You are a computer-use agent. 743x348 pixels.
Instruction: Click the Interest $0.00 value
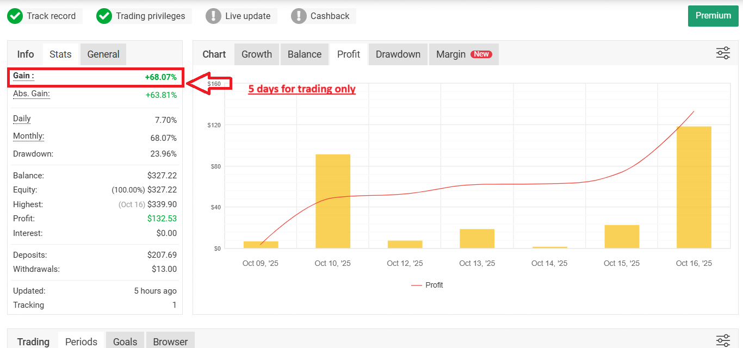click(x=166, y=233)
